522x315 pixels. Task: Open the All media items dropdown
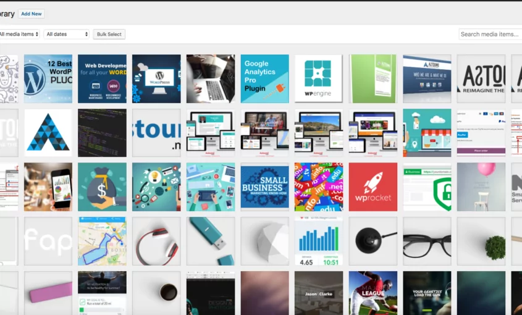point(19,35)
